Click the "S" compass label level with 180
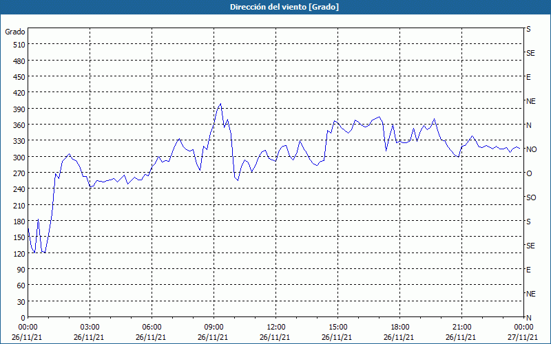 [x=528, y=222]
